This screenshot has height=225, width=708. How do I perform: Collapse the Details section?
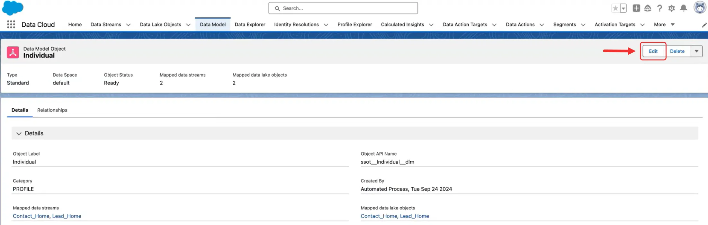pos(19,133)
